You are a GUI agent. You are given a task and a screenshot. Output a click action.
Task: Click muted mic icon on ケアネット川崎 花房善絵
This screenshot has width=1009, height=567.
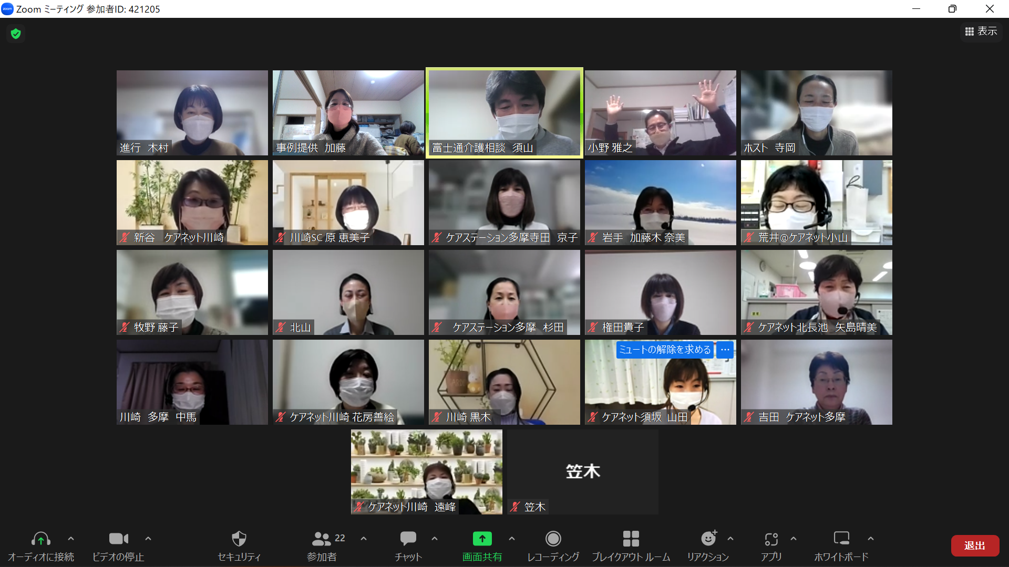pos(281,417)
